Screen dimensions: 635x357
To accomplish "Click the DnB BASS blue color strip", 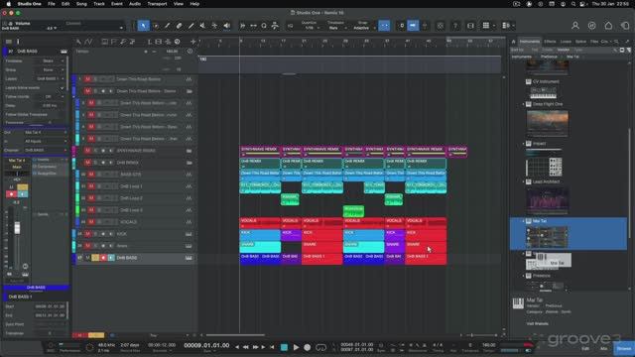I will 74,258.
